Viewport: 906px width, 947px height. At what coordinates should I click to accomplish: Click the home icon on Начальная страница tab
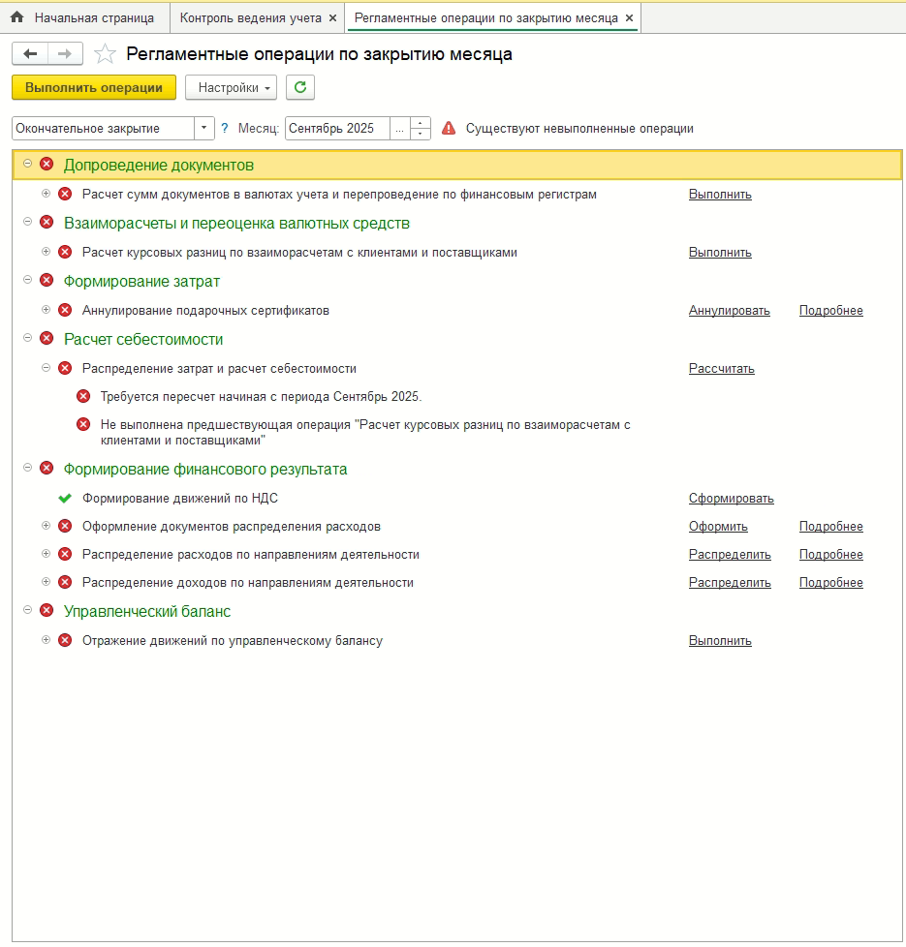coord(16,17)
